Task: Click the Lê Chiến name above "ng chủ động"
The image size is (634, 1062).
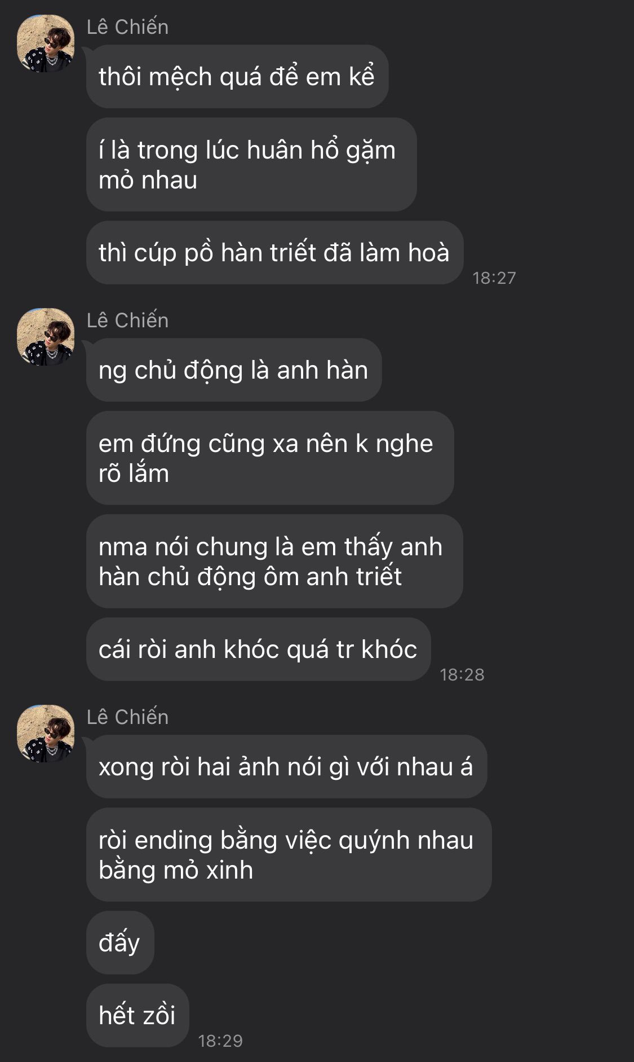Action: [x=127, y=321]
